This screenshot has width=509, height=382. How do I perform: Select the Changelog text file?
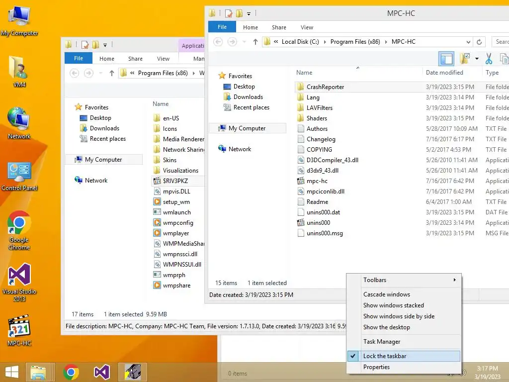coord(316,139)
